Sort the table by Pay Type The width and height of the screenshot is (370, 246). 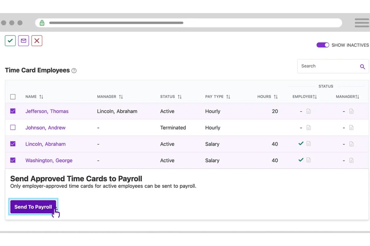228,97
